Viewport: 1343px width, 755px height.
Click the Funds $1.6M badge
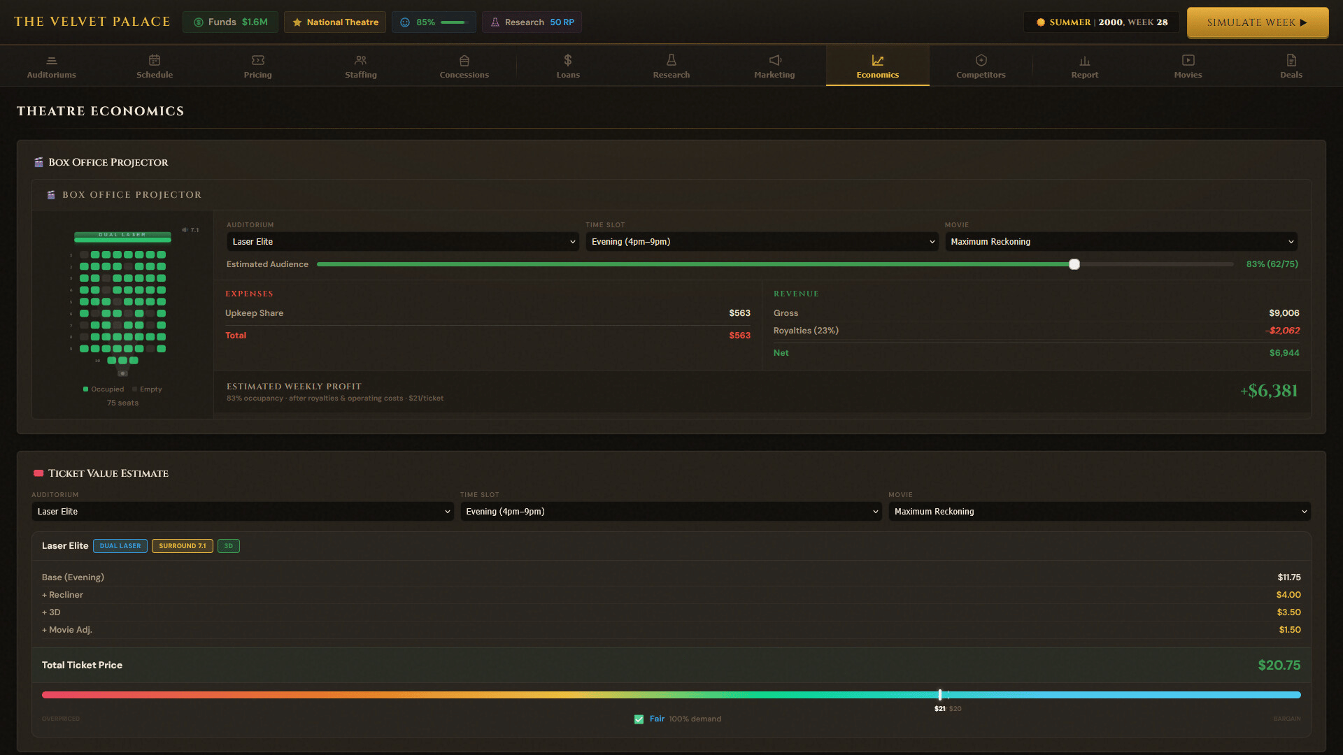[x=230, y=22]
